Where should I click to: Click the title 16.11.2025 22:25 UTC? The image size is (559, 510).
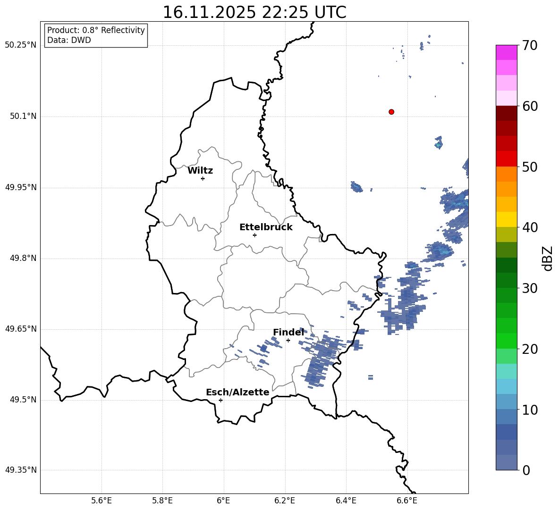click(x=254, y=12)
